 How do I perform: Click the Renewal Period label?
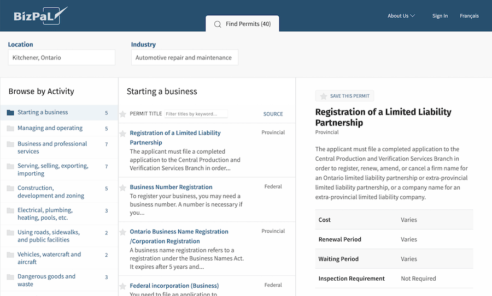pyautogui.click(x=340, y=239)
